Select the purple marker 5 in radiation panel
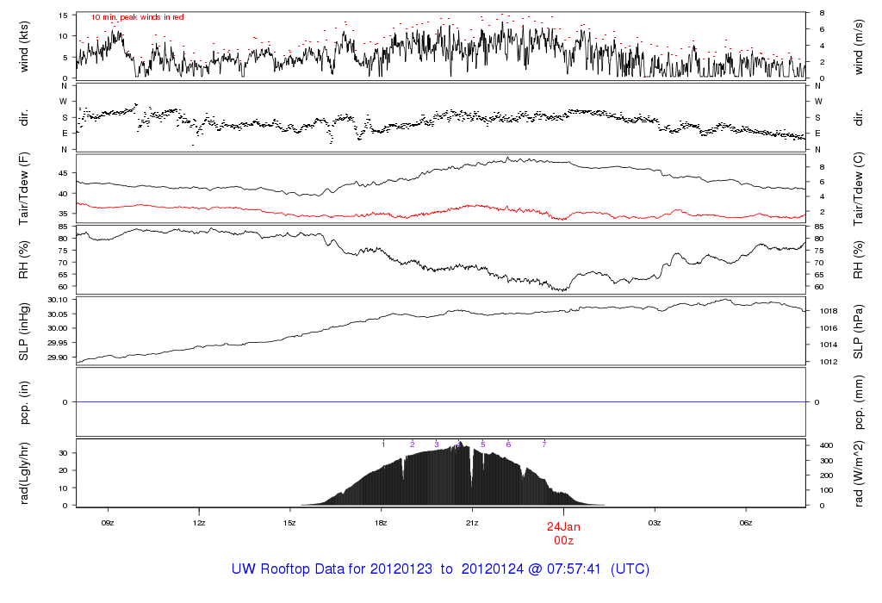882x603 pixels. point(483,444)
